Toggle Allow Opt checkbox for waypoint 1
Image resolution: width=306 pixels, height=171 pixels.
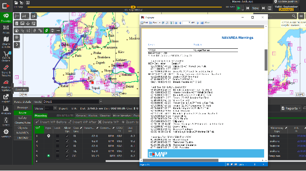67,136
